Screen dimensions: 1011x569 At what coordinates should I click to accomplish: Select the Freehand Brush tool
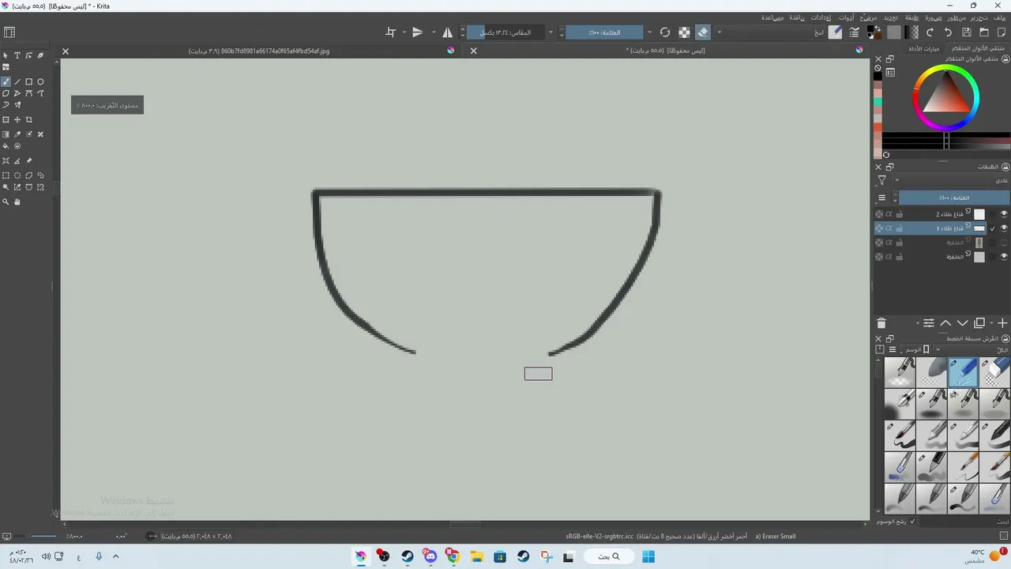tap(6, 82)
